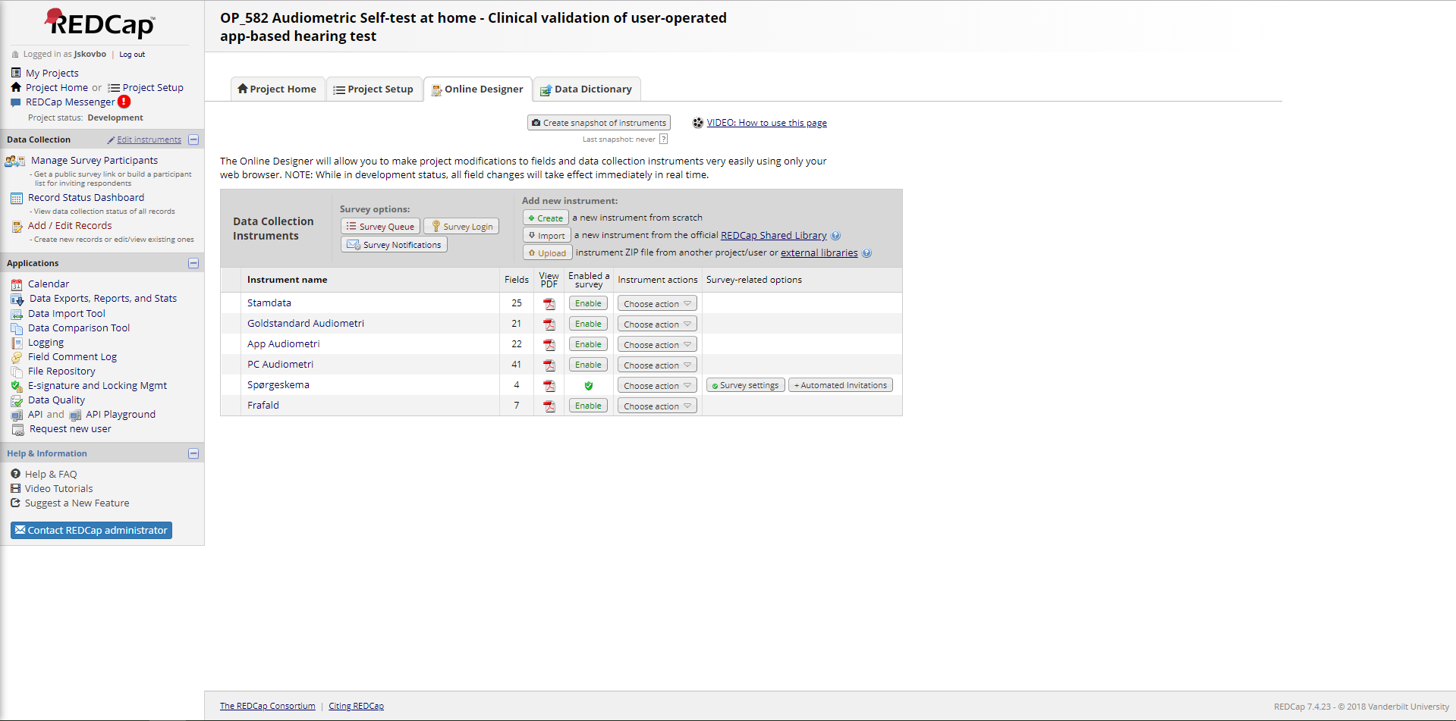Image resolution: width=1456 pixels, height=721 pixels.
Task: Click the Manage Survey Participants icon
Action: [x=15, y=161]
